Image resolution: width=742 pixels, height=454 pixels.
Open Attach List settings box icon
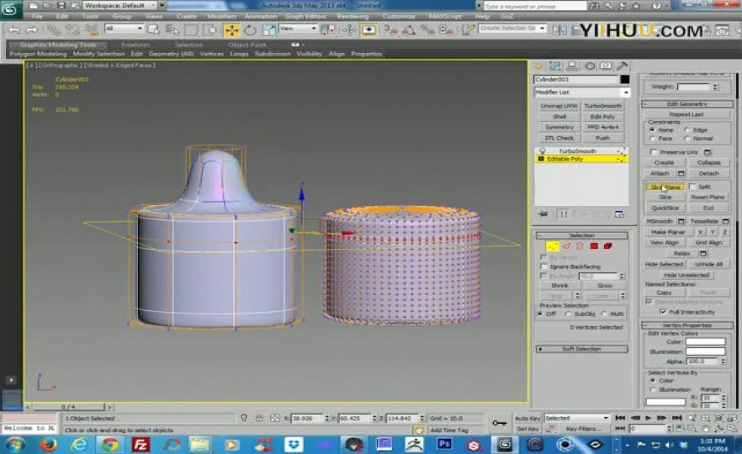point(681,173)
